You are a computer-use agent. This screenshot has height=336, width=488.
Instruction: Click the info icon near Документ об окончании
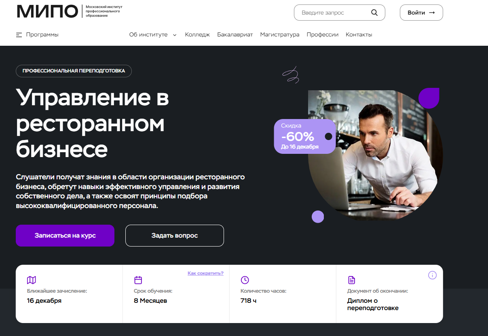[x=432, y=275]
